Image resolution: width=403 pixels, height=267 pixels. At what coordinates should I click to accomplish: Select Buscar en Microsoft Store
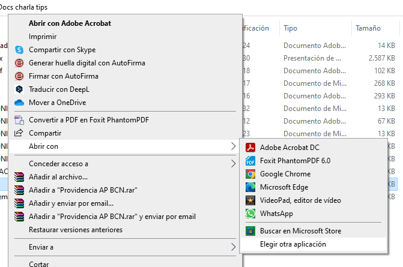(x=313, y=231)
